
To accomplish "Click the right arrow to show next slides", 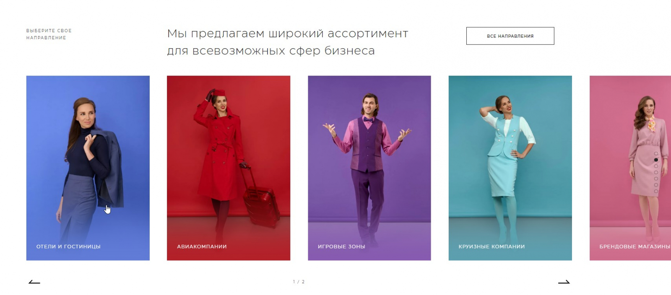I will point(564,282).
